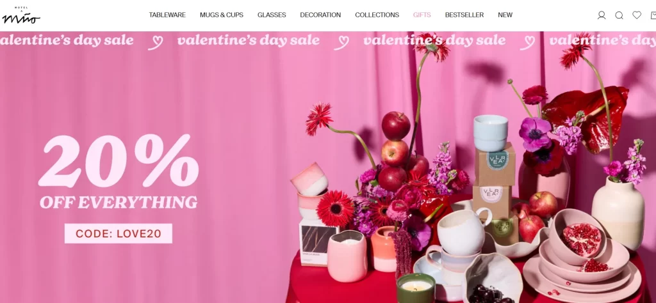Open the New arrivals link

(505, 15)
